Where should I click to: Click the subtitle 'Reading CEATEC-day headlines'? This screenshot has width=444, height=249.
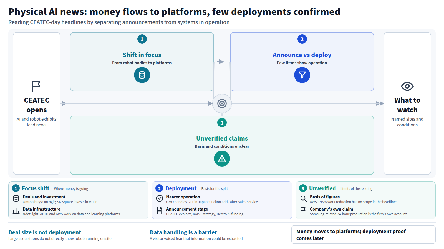119,22
